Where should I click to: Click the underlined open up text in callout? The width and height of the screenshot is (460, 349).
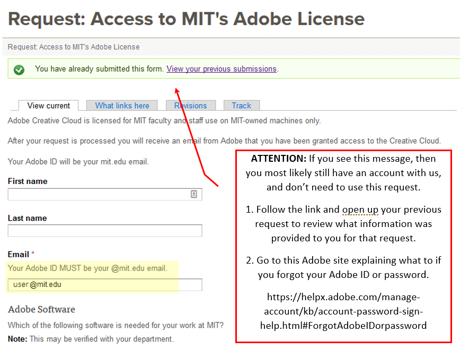360,210
